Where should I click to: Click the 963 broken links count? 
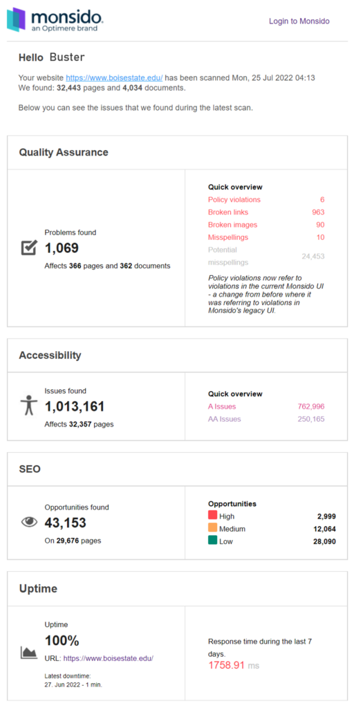tap(318, 212)
